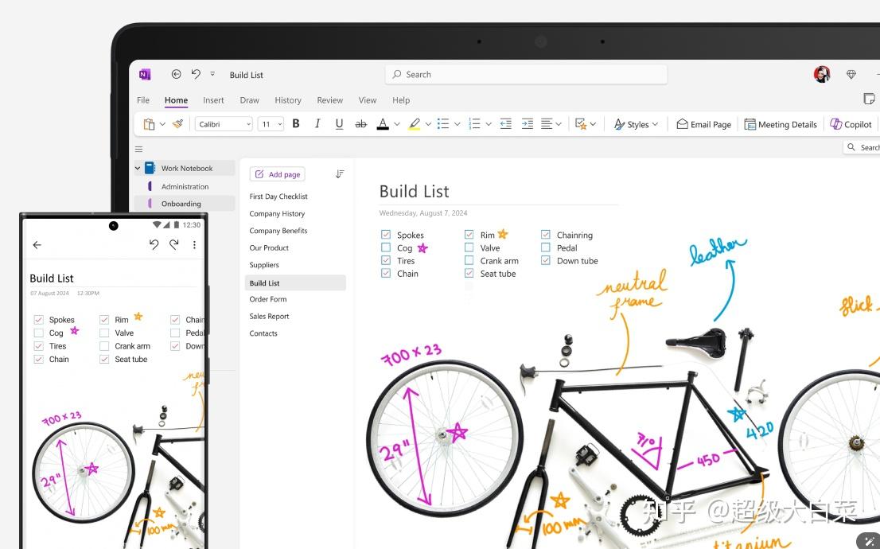Toggle the hamburger navigation pane icon
This screenshot has width=880, height=549.
point(138,150)
